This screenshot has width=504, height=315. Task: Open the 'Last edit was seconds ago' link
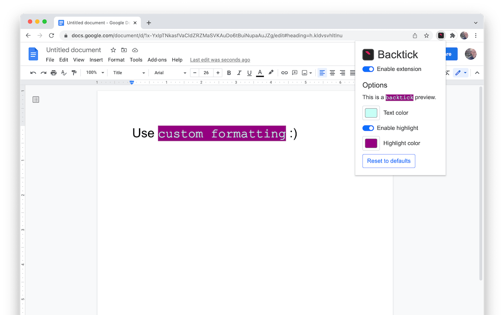pyautogui.click(x=220, y=60)
